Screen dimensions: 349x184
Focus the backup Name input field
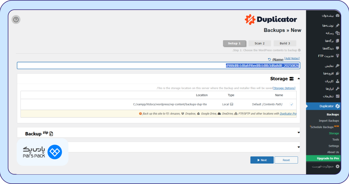[x=158, y=66]
